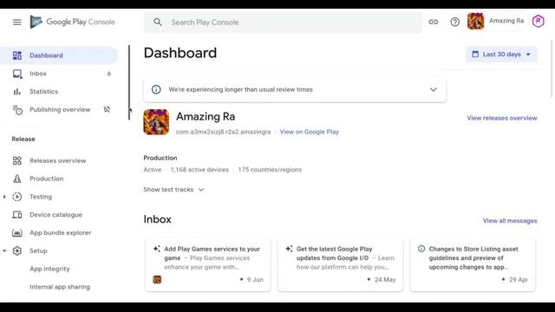
Task: Click the Publishing overview clock icon
Action: (x=17, y=110)
